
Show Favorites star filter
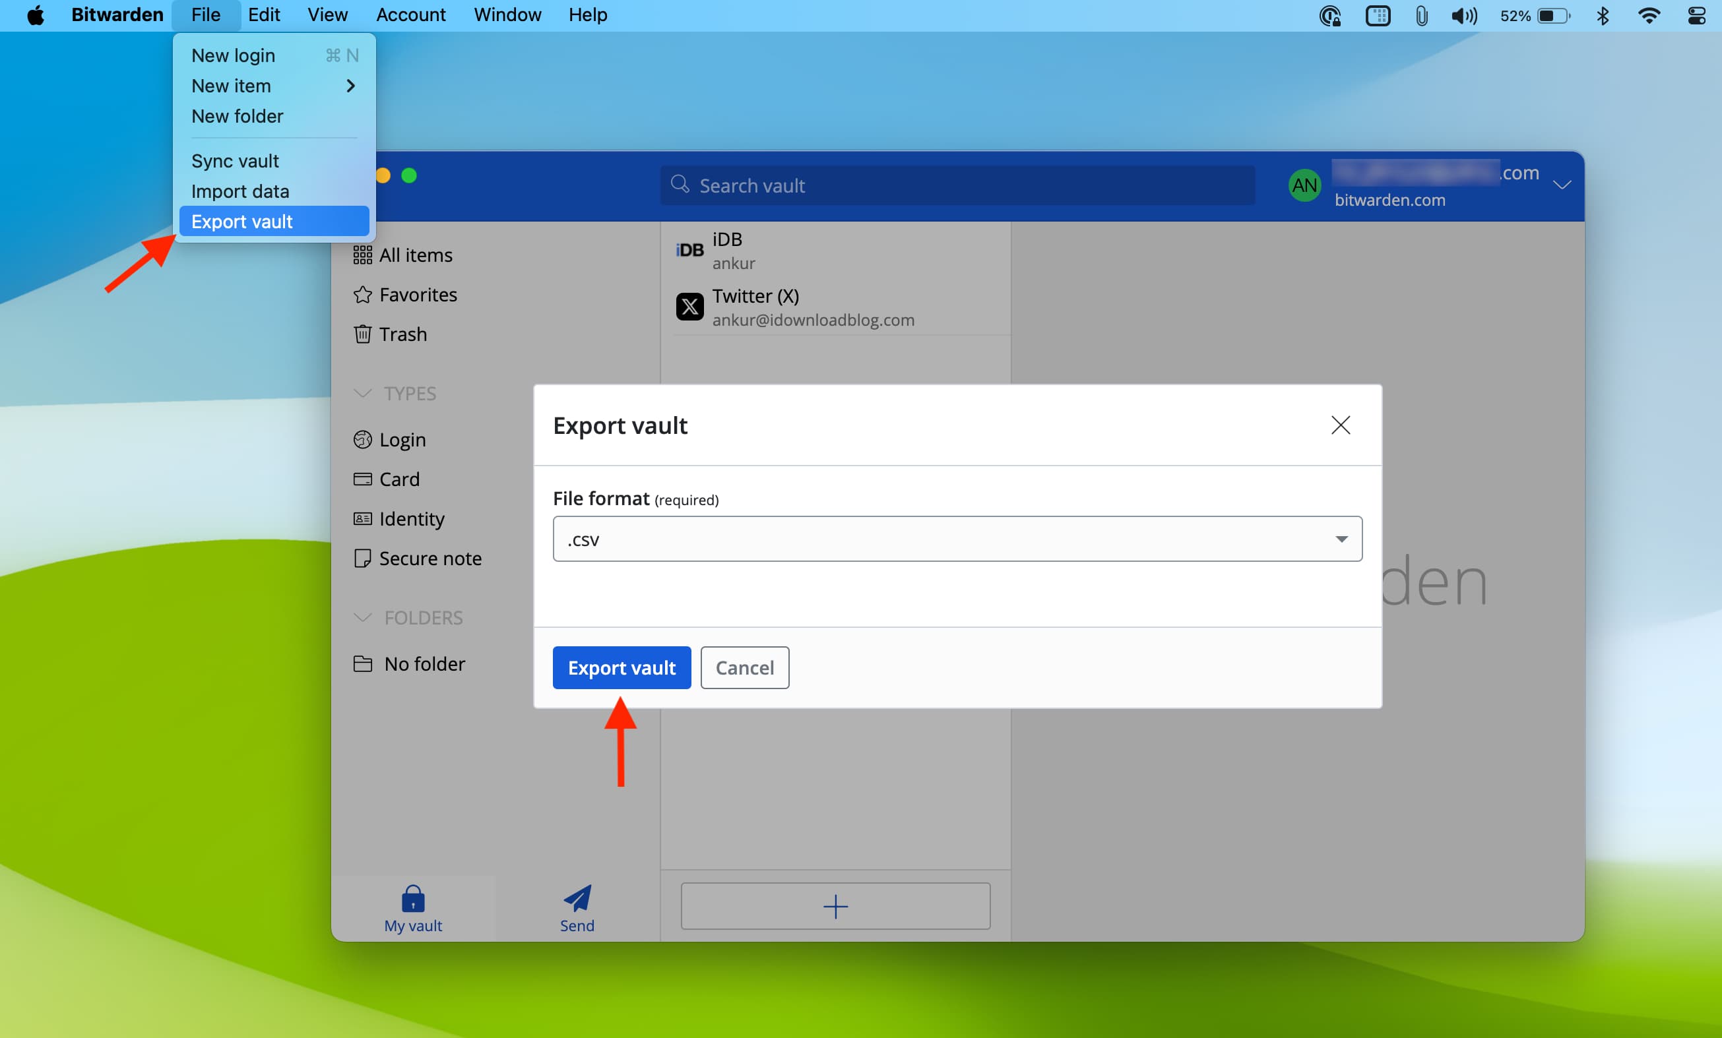pyautogui.click(x=417, y=295)
